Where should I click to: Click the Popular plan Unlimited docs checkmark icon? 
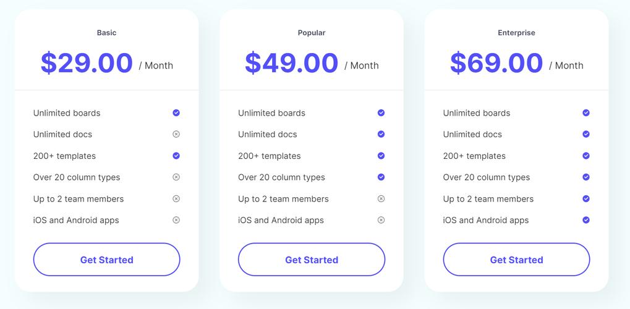coord(381,134)
